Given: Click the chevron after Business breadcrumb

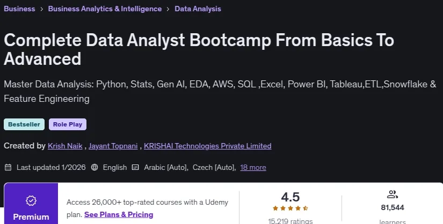Looking at the screenshot, I should (41, 9).
